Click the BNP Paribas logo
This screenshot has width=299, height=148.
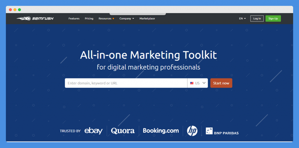tap(222, 131)
